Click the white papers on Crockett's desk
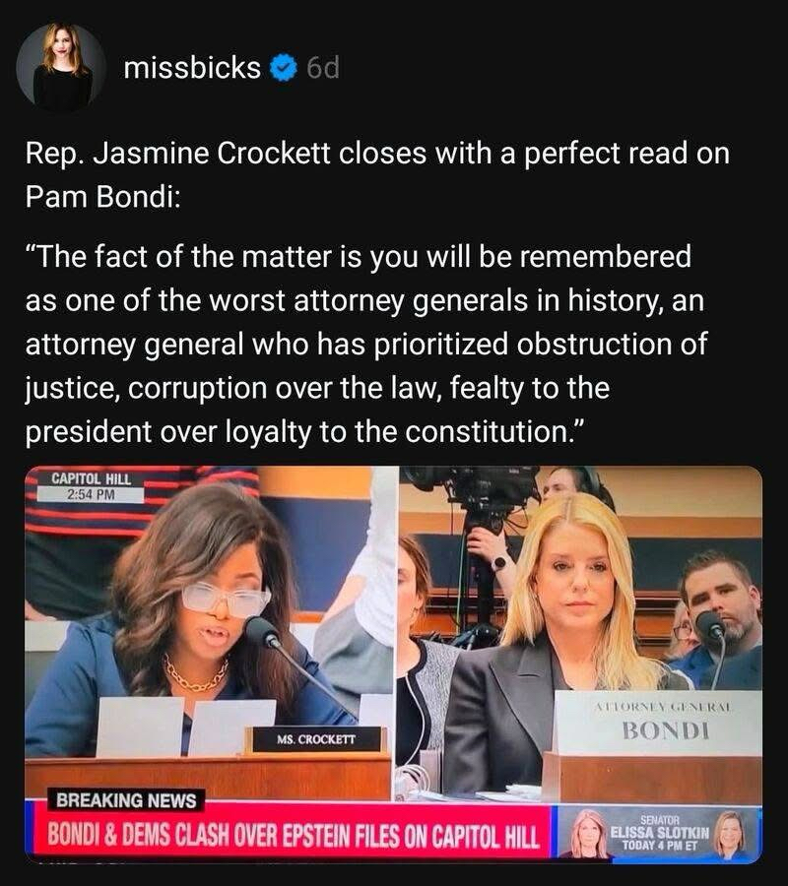This screenshot has height=886, width=788. coord(186,728)
